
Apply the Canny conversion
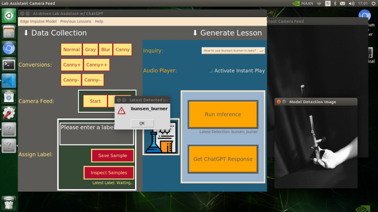coord(122,49)
